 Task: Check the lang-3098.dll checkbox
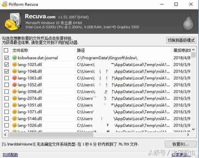click(7, 91)
